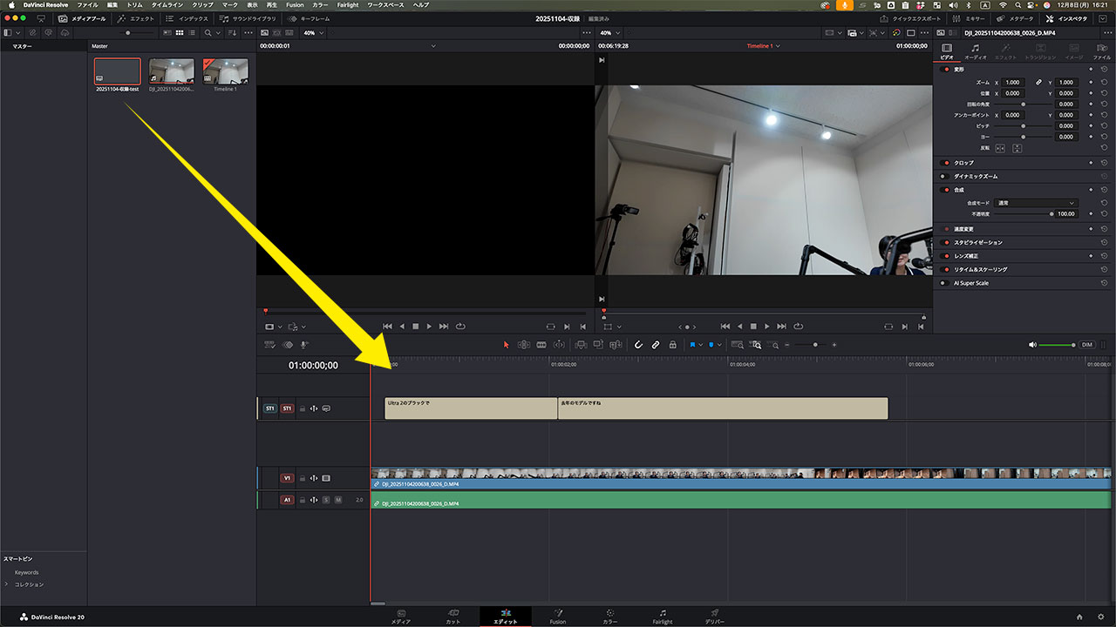Click the position lock padlock icon
Image resolution: width=1116 pixels, height=627 pixels.
pos(672,345)
